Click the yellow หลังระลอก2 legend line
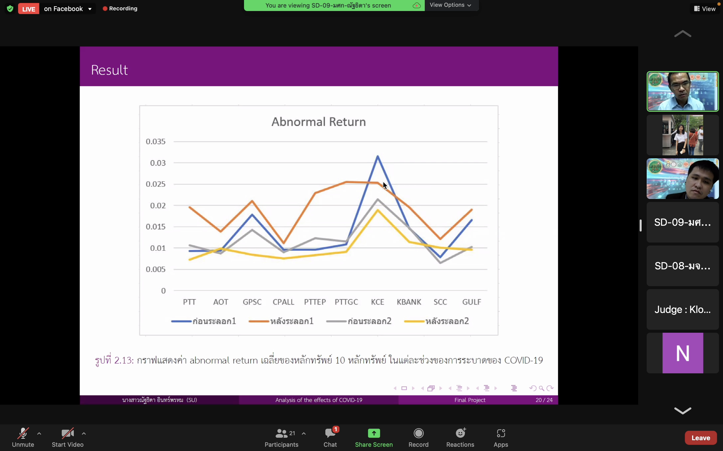 pos(414,321)
